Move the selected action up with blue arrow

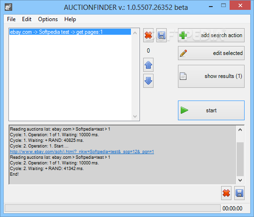[x=148, y=65]
